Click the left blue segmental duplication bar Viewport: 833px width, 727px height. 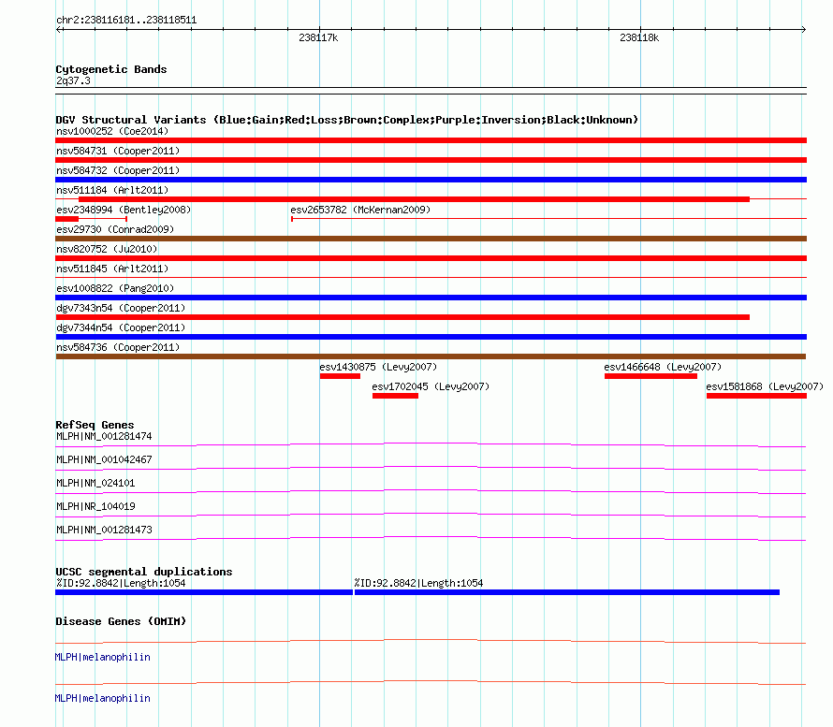click(x=204, y=592)
